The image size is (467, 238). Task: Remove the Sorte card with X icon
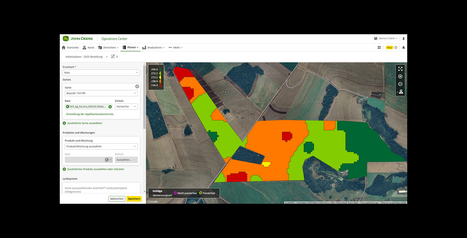tap(137, 86)
